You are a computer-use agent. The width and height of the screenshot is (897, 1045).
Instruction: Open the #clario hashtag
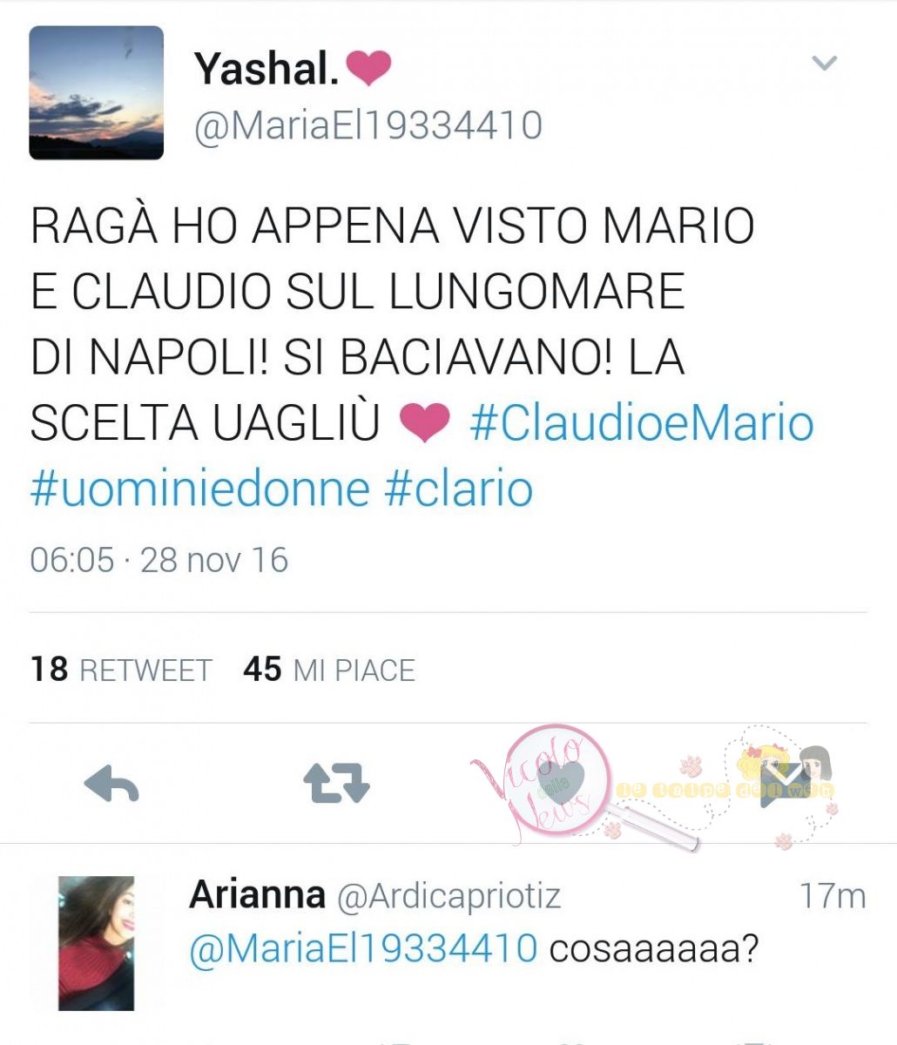[x=459, y=489]
